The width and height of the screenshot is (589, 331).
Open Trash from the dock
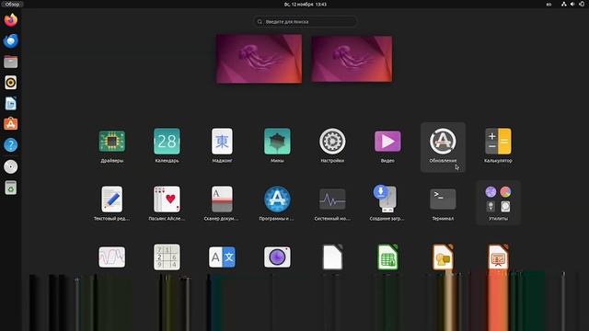10,188
